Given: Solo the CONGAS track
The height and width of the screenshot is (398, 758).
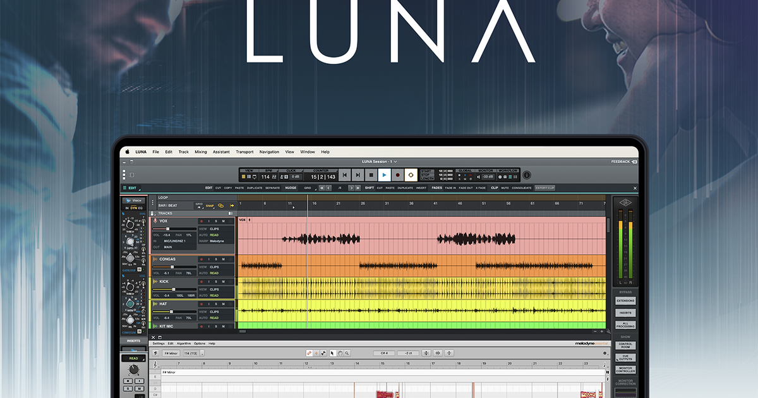Looking at the screenshot, I should [215, 259].
